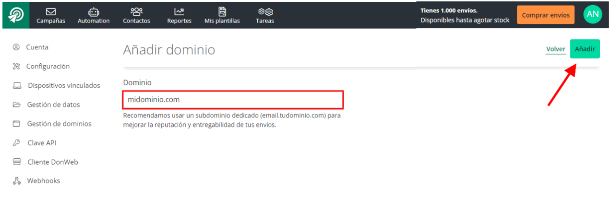
Task: Open Cliente DonWeb in the sidebar
Action: pyautogui.click(x=53, y=162)
